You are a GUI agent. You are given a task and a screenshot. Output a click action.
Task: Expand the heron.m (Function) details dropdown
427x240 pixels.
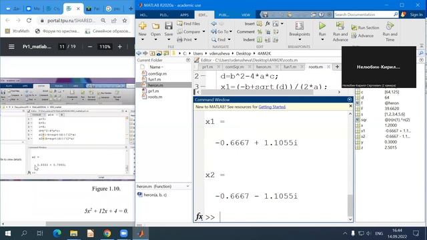click(x=188, y=187)
